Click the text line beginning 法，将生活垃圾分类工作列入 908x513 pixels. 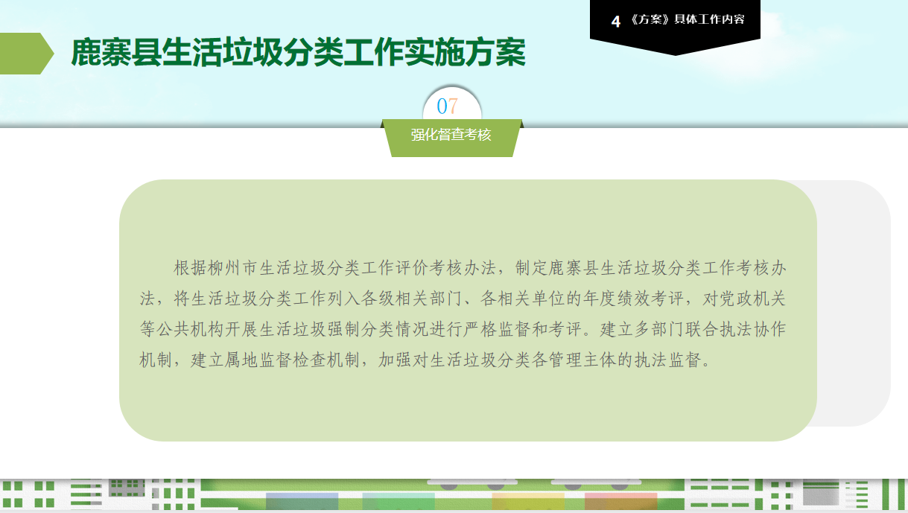point(463,299)
